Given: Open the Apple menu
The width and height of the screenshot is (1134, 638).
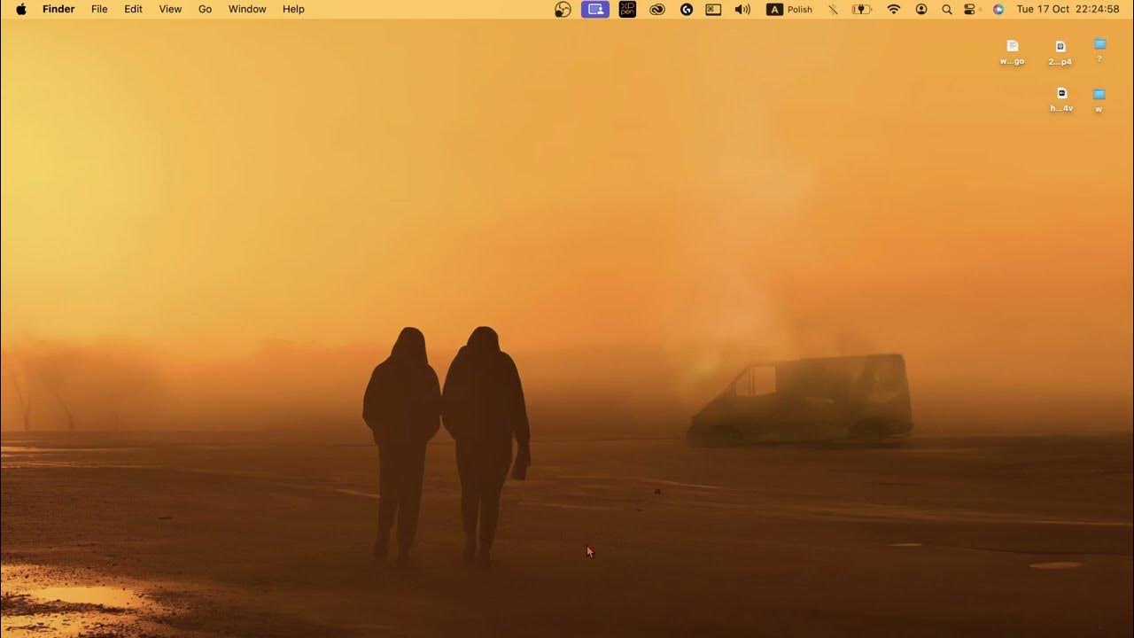Looking at the screenshot, I should (21, 10).
